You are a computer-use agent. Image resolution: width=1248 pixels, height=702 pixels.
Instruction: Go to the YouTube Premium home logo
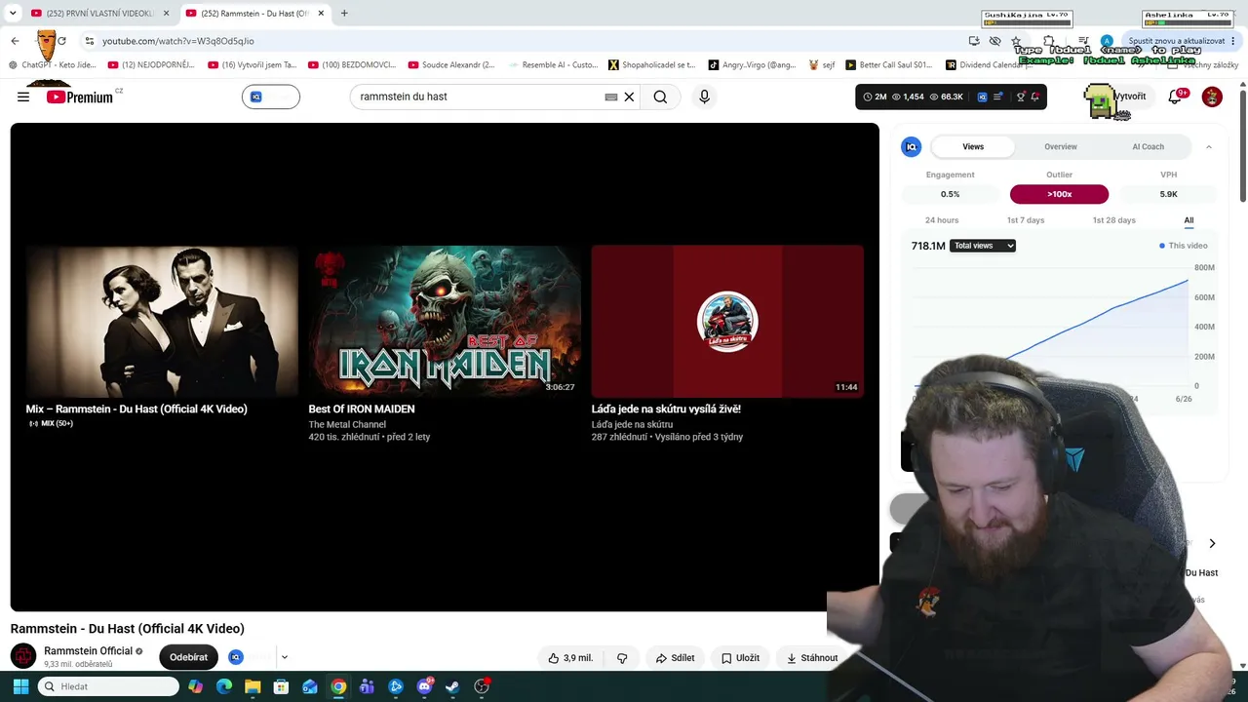pos(80,97)
